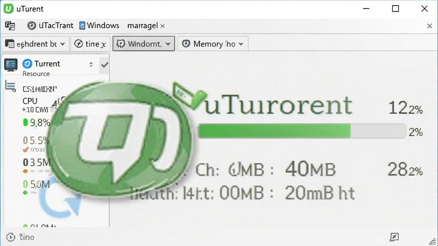Close the tab bar with right X

pos(429,26)
